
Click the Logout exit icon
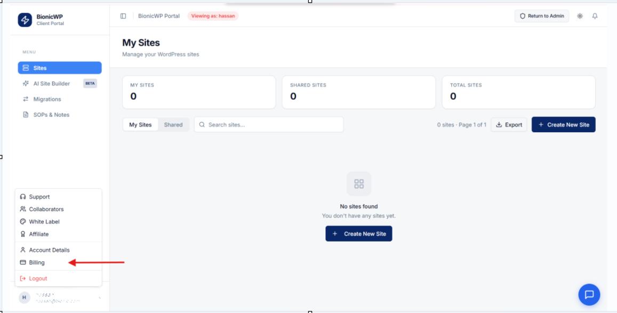pyautogui.click(x=23, y=278)
